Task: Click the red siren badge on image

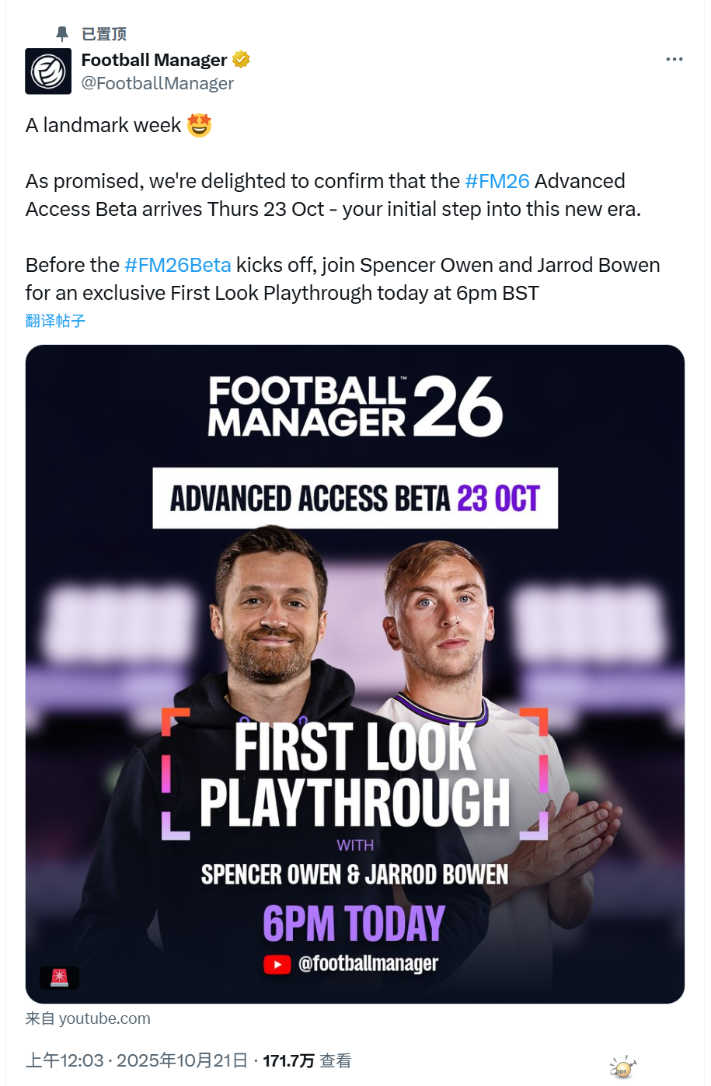Action: pyautogui.click(x=59, y=977)
